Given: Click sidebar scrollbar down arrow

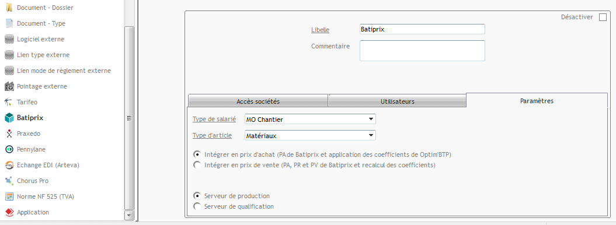Looking at the screenshot, I should 129,215.
